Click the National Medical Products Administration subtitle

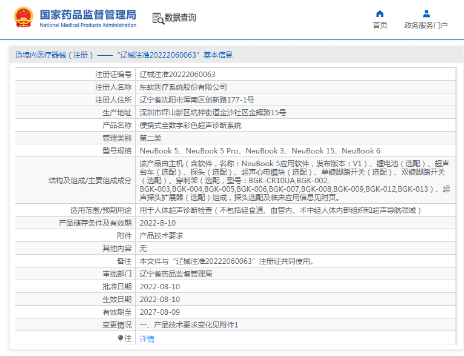pos(88,25)
